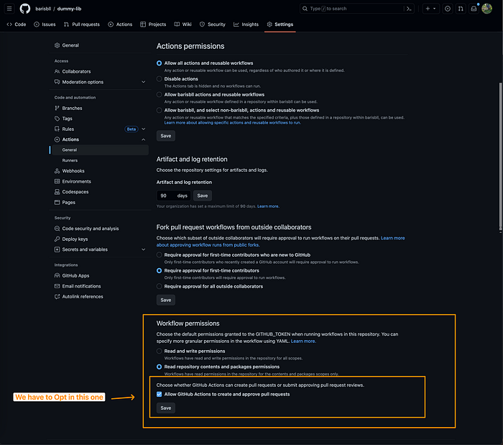Click the General gear icon in sidebar
This screenshot has width=503, height=445.
pos(57,45)
